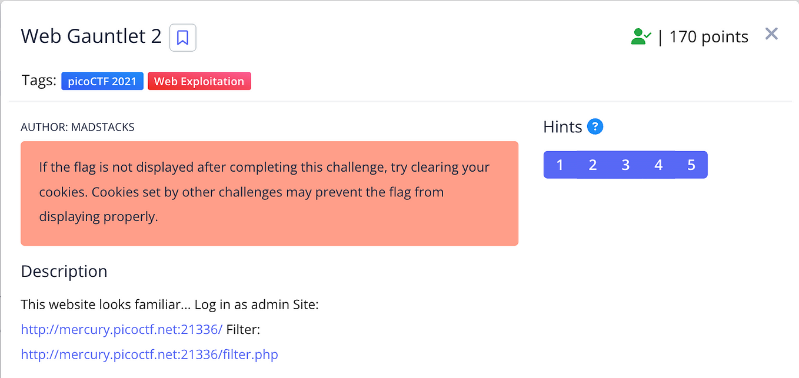Image resolution: width=799 pixels, height=378 pixels.
Task: Reveal hint 3
Action: pos(625,165)
